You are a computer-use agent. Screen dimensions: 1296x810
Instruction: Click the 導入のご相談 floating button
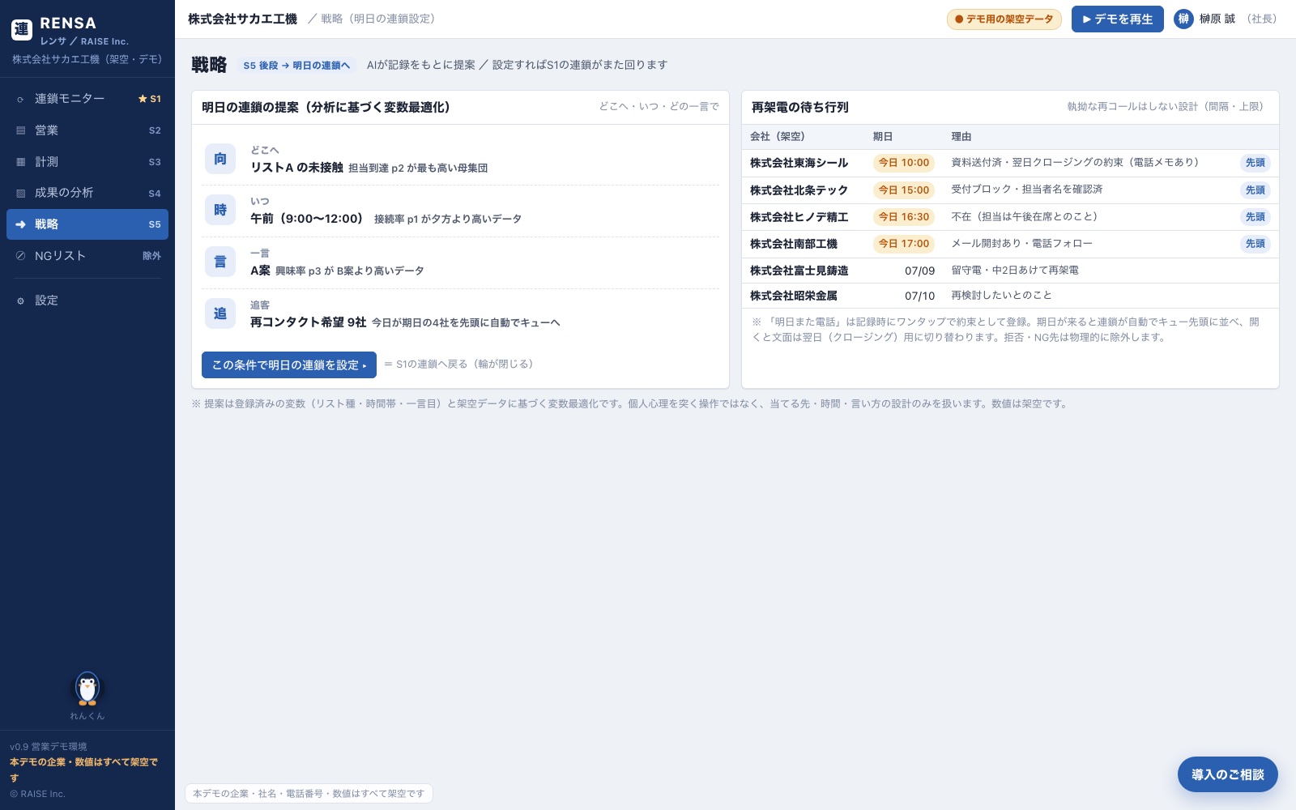click(1228, 775)
